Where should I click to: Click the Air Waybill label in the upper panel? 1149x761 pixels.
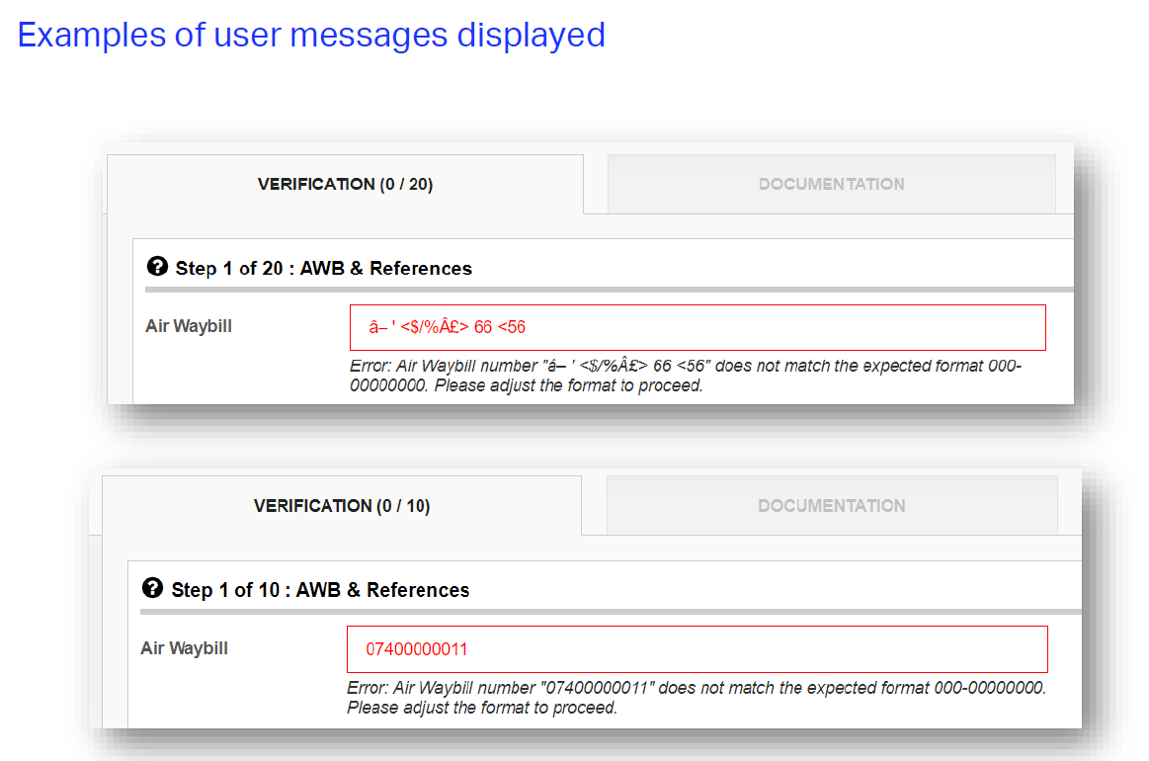coord(189,326)
